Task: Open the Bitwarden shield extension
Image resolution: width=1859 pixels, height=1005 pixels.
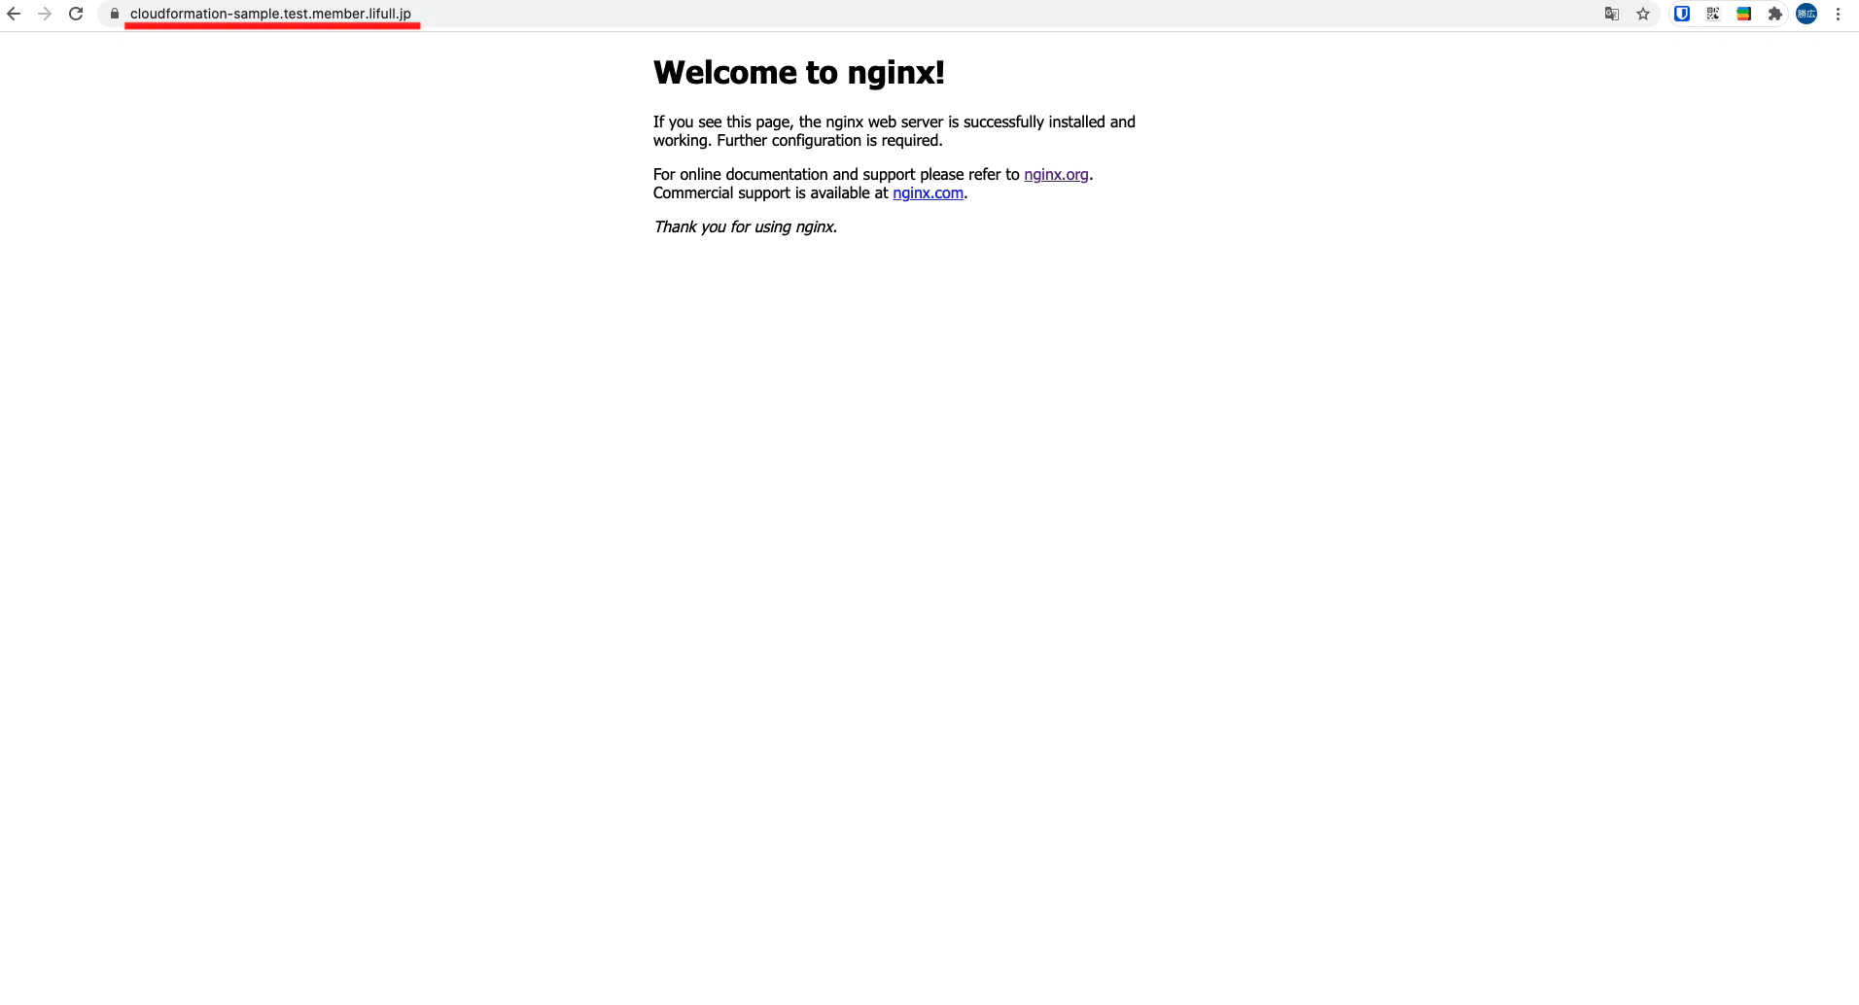Action: pos(1682,14)
